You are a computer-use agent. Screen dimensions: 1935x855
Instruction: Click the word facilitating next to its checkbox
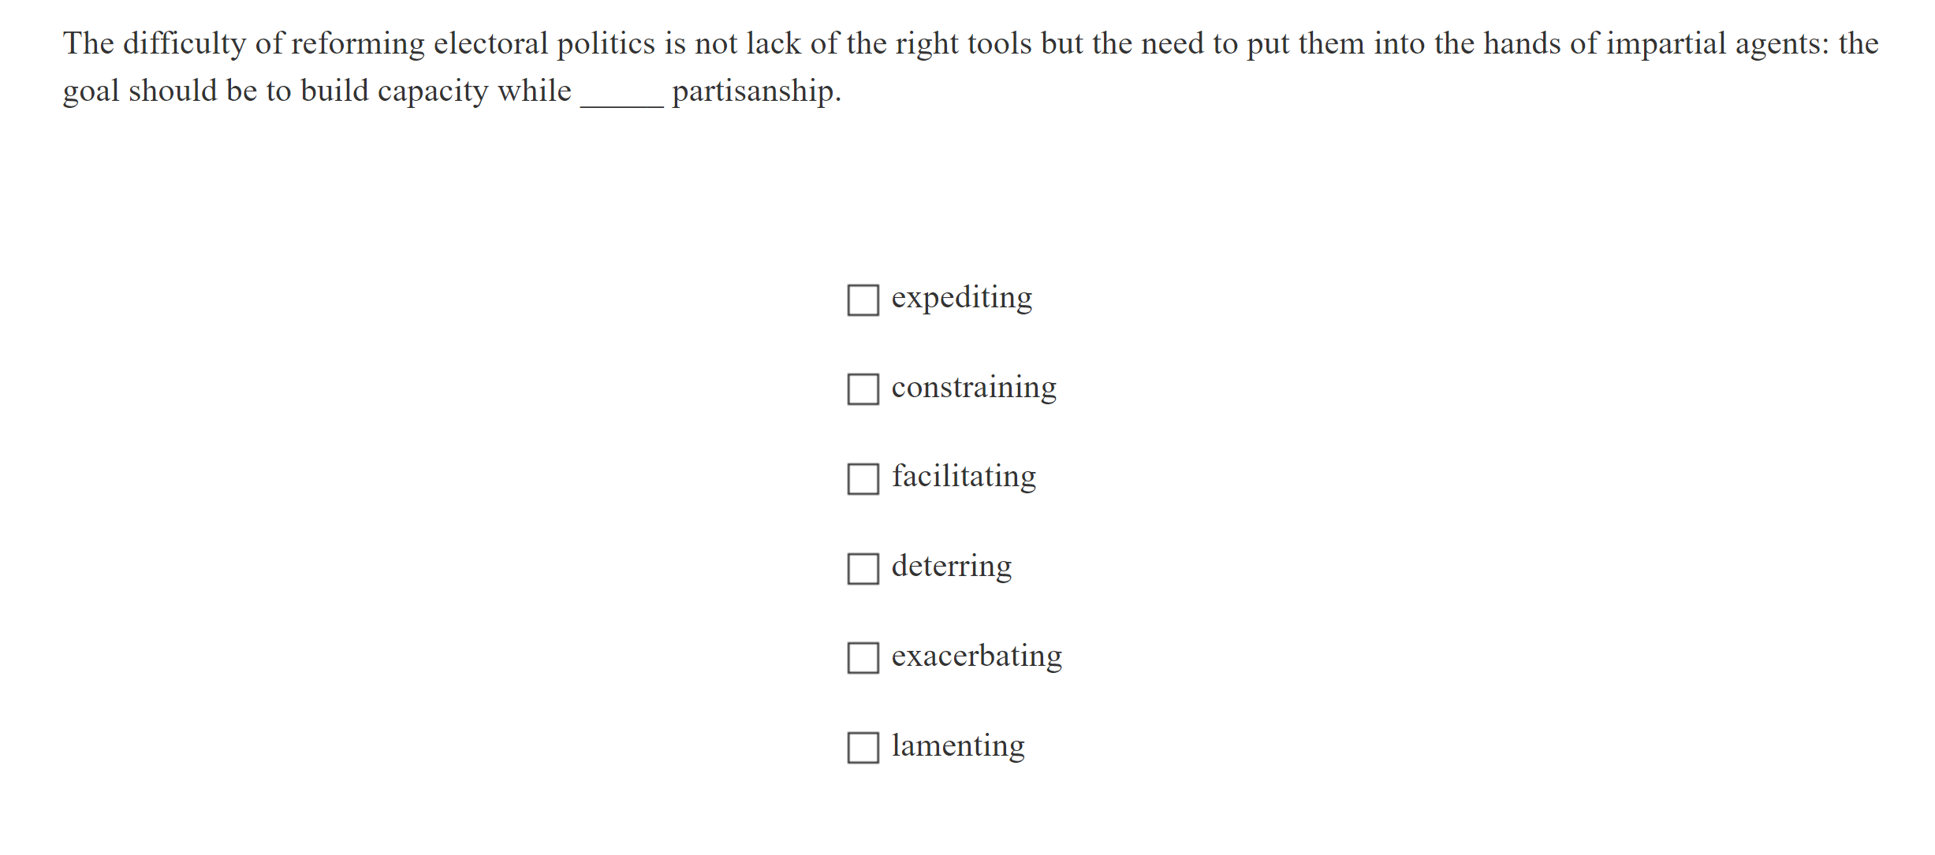point(964,478)
